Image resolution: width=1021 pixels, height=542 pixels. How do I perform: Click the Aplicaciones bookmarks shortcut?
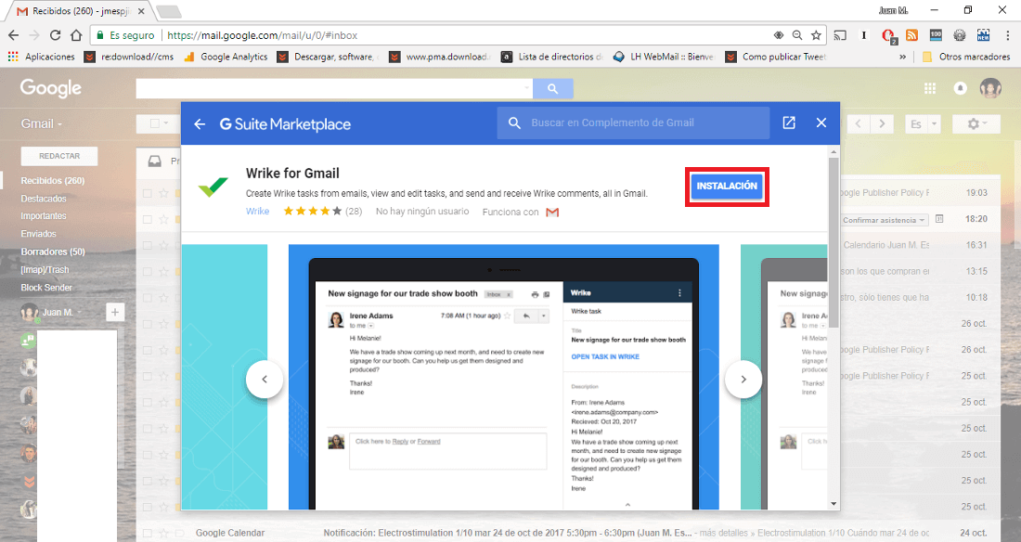(x=41, y=57)
